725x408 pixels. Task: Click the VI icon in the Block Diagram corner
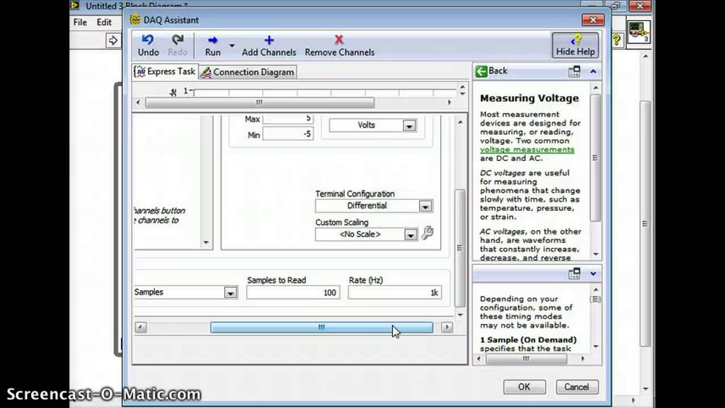tap(639, 31)
